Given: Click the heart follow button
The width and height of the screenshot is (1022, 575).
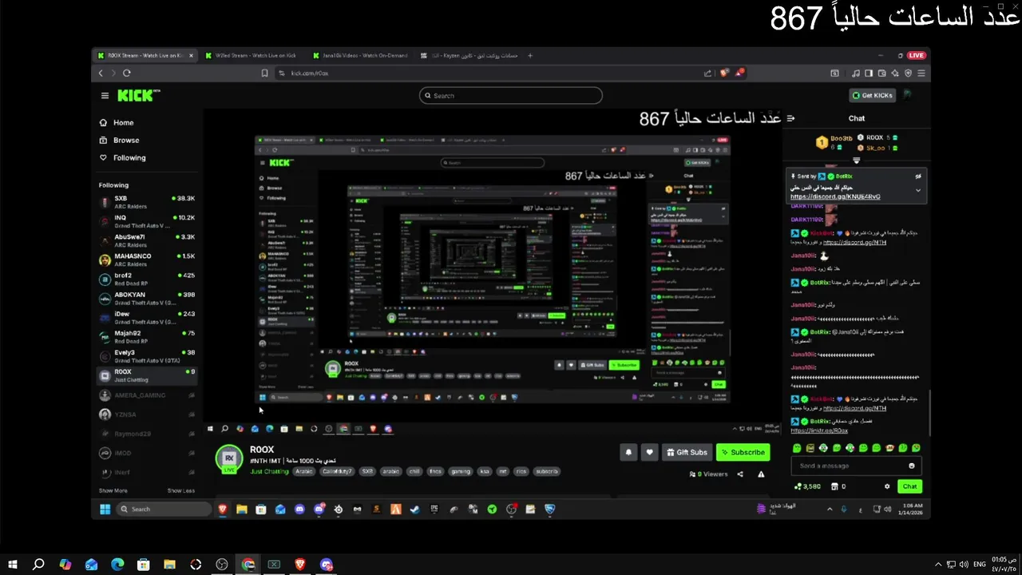Looking at the screenshot, I should coord(649,452).
